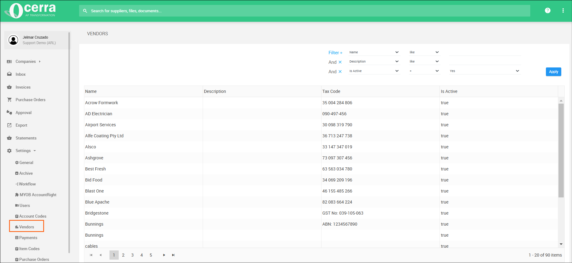Click the Invoices basket icon
The image size is (572, 263).
(x=10, y=87)
